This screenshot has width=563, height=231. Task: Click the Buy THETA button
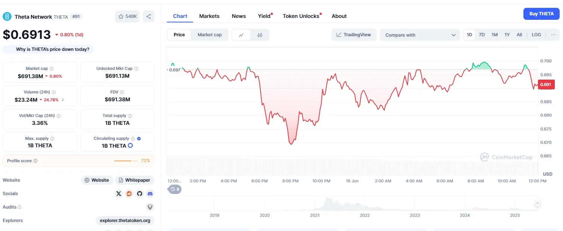click(541, 14)
